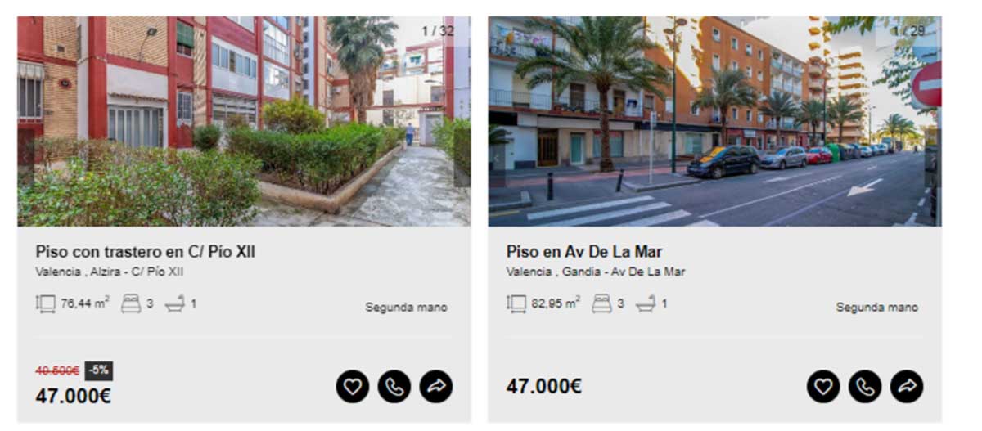The image size is (982, 431).
Task: Click the bathtub icon in Av De La Mar listing
Action: pyautogui.click(x=645, y=304)
